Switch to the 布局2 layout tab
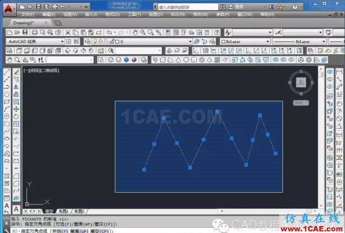345x233 pixels. [x=79, y=211]
